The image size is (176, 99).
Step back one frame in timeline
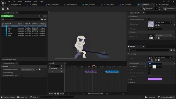pyautogui.click(x=53, y=94)
